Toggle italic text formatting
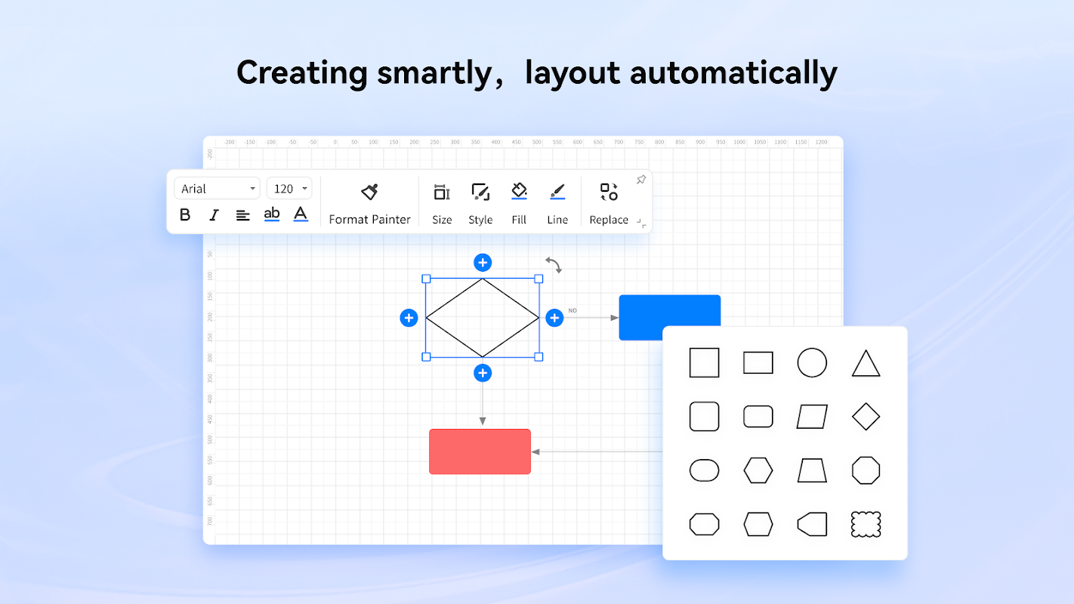1074x604 pixels. pyautogui.click(x=214, y=215)
